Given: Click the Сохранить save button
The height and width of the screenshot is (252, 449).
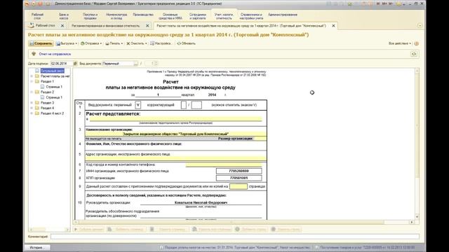Looking at the screenshot, I should tap(41, 43).
